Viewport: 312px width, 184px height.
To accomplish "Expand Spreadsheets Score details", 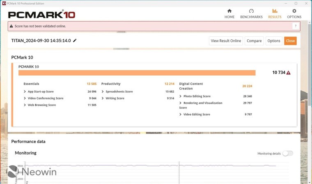I will point(103,91).
